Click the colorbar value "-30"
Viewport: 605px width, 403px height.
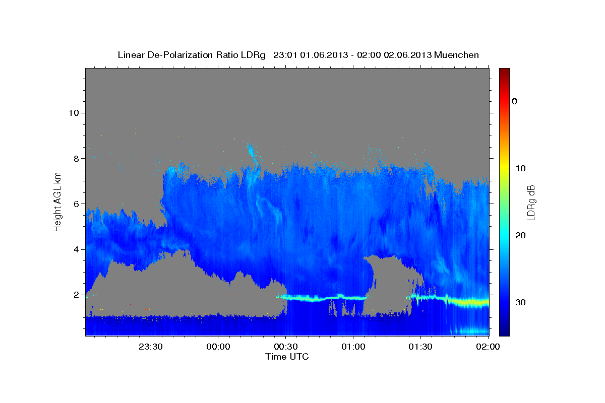click(x=519, y=302)
